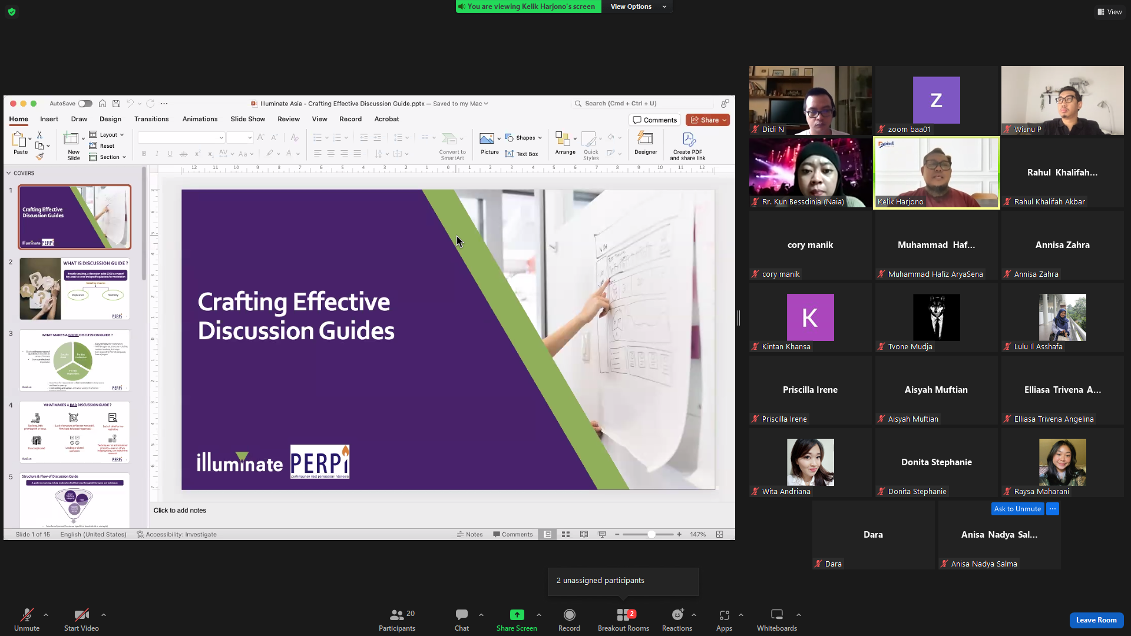Open the Insert ribbon tab

(x=49, y=119)
